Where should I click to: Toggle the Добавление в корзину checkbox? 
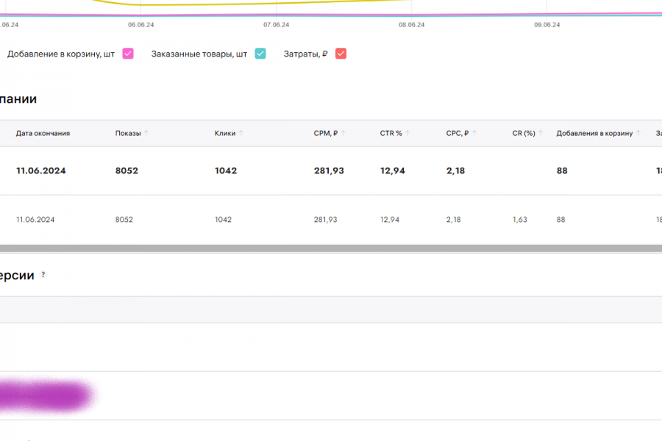click(x=128, y=54)
